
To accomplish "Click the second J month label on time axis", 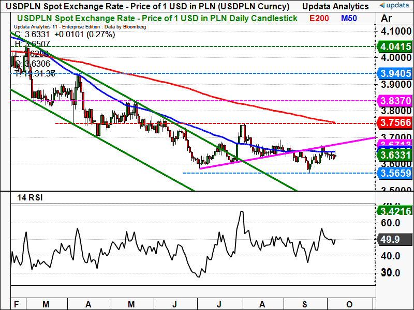I will tap(219, 304).
